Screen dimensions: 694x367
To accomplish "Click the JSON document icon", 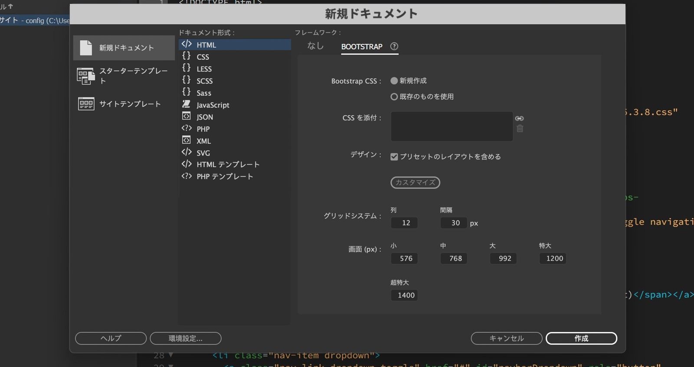I will 187,116.
